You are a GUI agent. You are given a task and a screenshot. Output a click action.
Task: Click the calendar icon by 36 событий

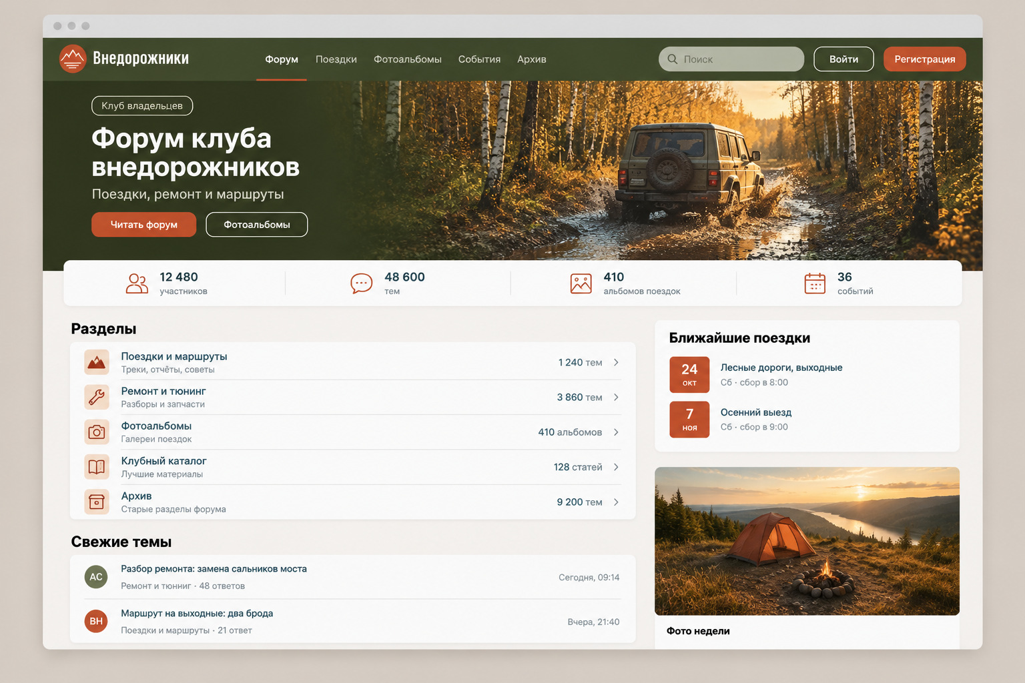tap(815, 283)
